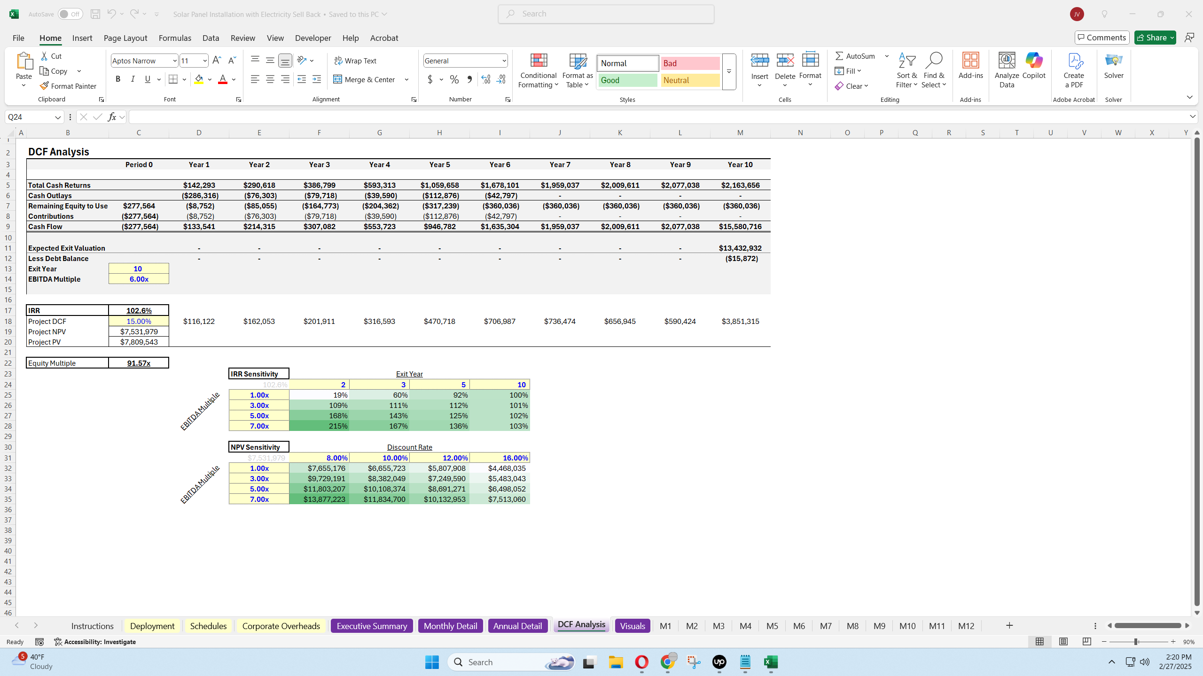This screenshot has height=676, width=1203.
Task: Click the Wrap Text button
Action: tap(355, 61)
